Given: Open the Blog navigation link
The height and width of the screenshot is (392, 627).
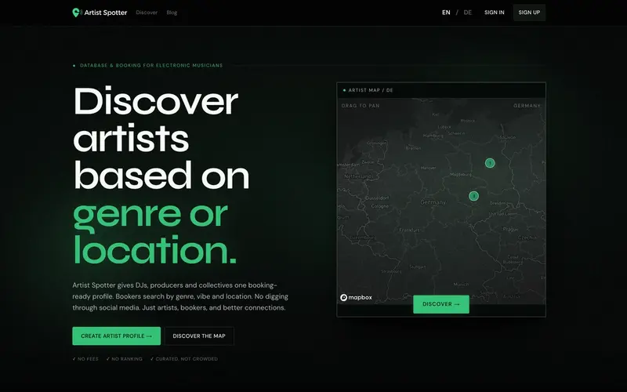Looking at the screenshot, I should click(172, 13).
